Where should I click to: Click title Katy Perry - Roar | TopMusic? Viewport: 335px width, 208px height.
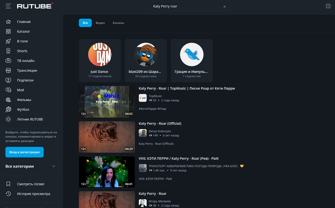[x=187, y=88]
